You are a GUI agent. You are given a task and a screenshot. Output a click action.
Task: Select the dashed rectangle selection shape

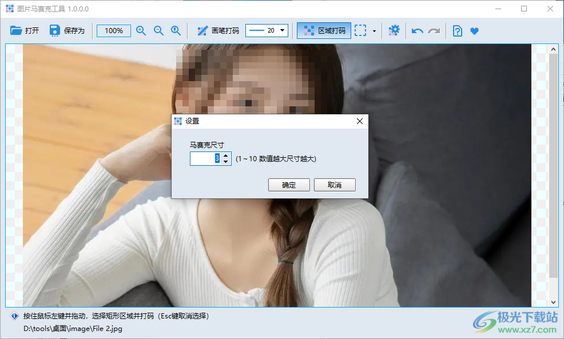click(360, 30)
